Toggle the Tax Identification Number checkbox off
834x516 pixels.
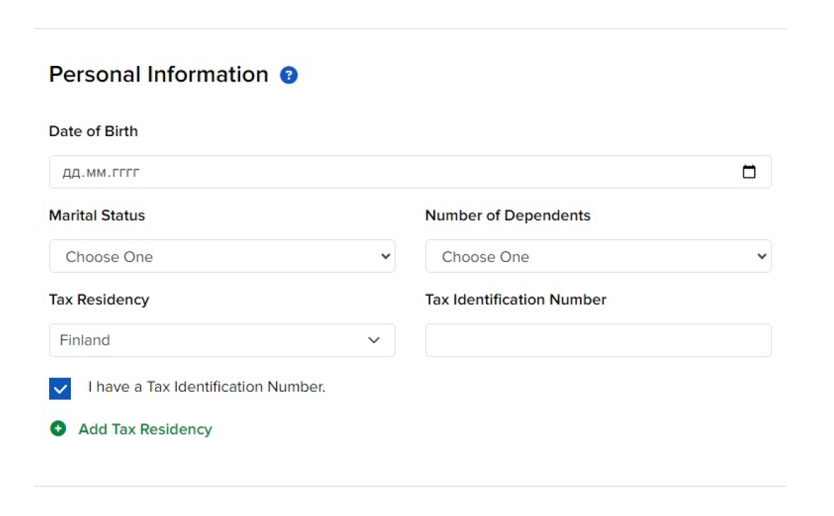[60, 388]
